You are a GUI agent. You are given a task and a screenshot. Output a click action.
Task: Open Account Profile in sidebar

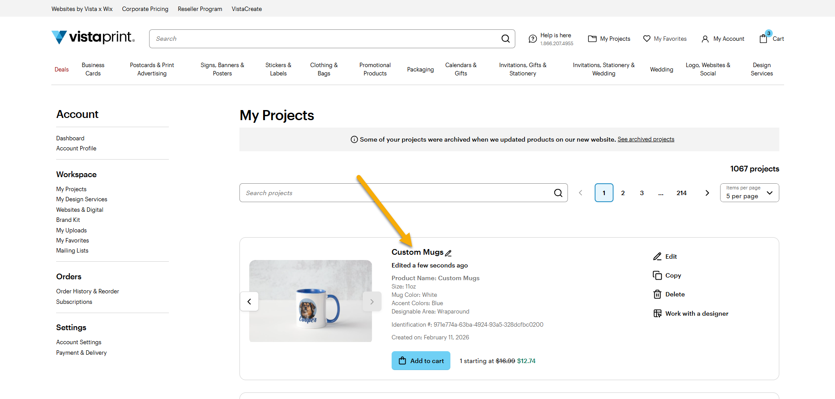coord(76,148)
